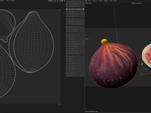The height and width of the screenshot is (113, 151).
Task: Click Boundary to Quad command
Action: point(75,54)
